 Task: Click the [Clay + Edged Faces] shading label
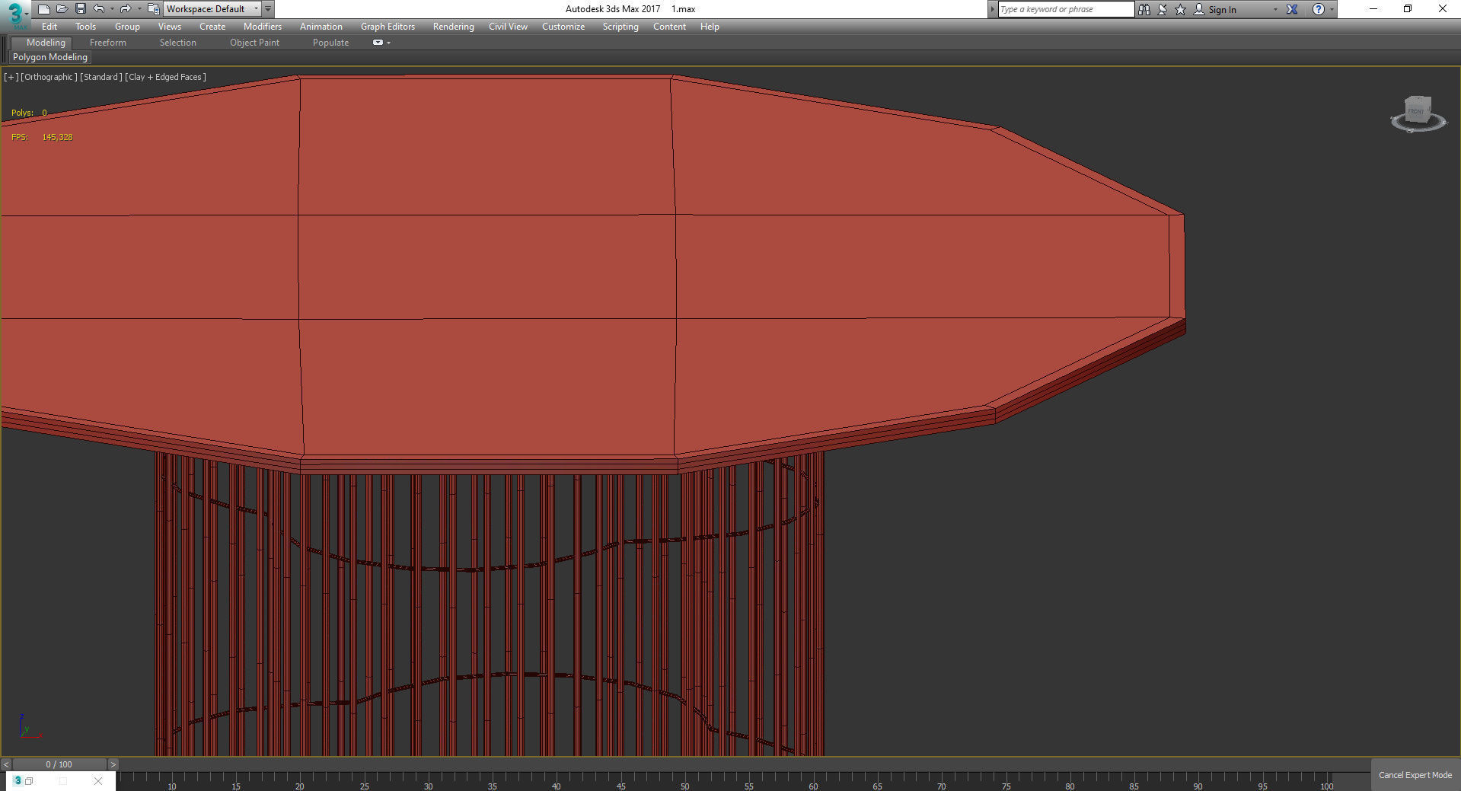coord(165,77)
